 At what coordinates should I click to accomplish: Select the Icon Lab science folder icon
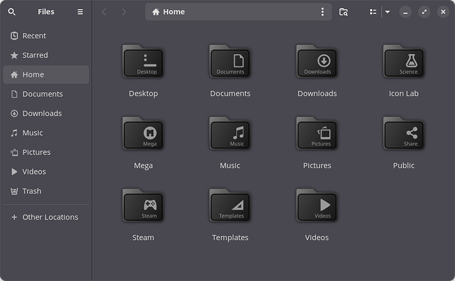404,61
